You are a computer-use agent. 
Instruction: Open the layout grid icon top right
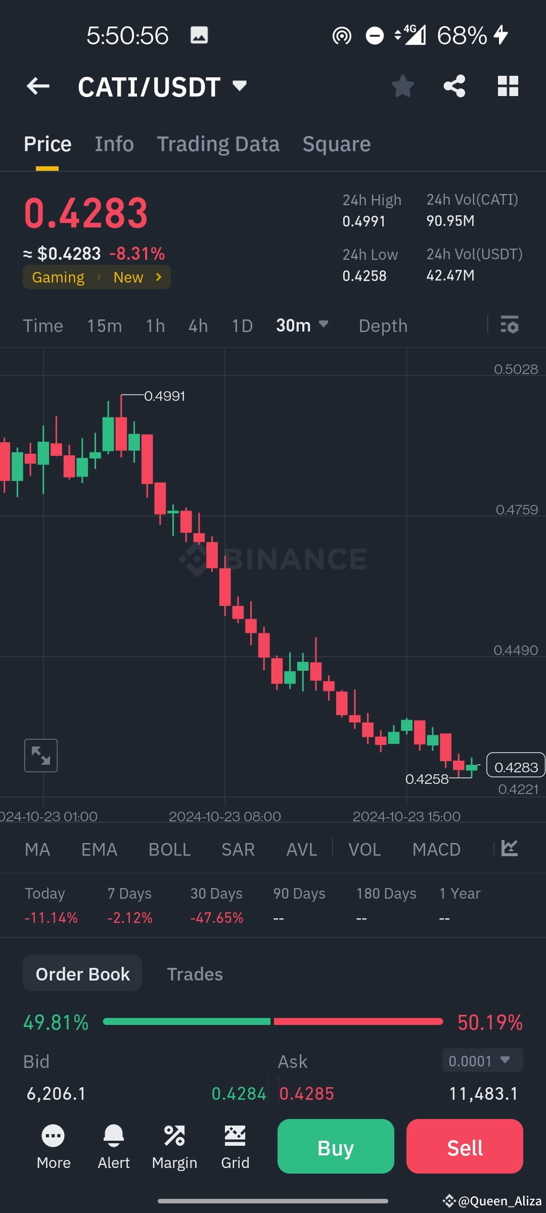click(x=508, y=86)
